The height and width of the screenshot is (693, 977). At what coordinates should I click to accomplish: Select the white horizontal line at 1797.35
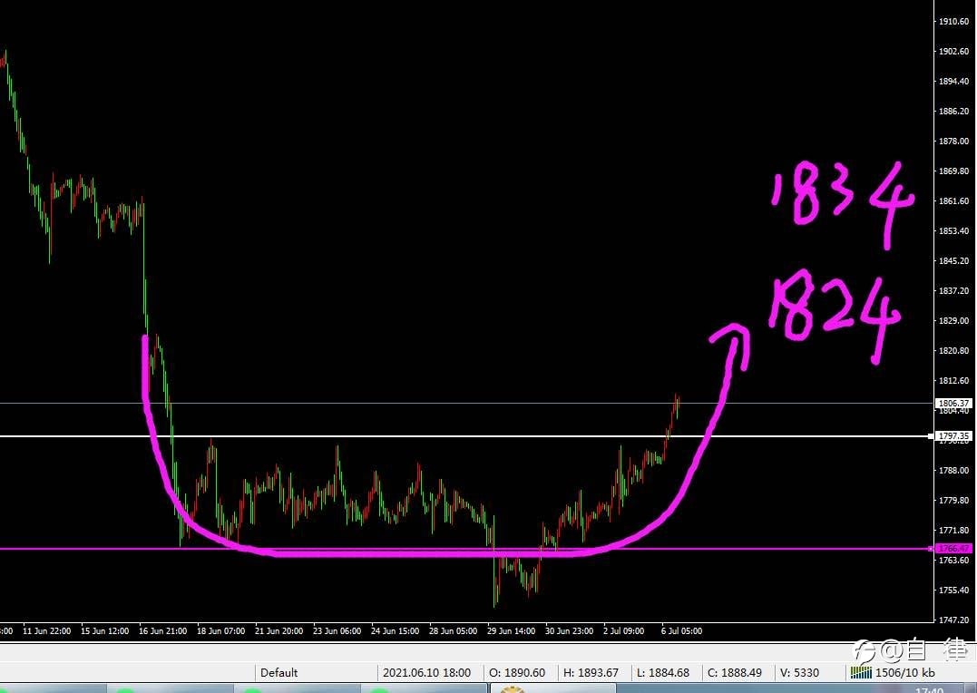tap(464, 436)
